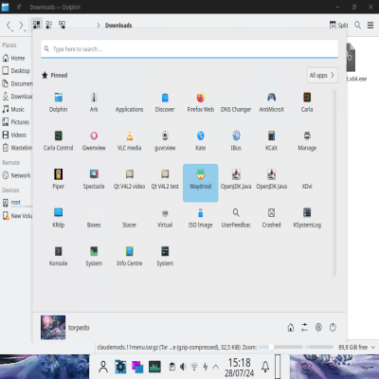Launch KCalc calculator

(272, 141)
